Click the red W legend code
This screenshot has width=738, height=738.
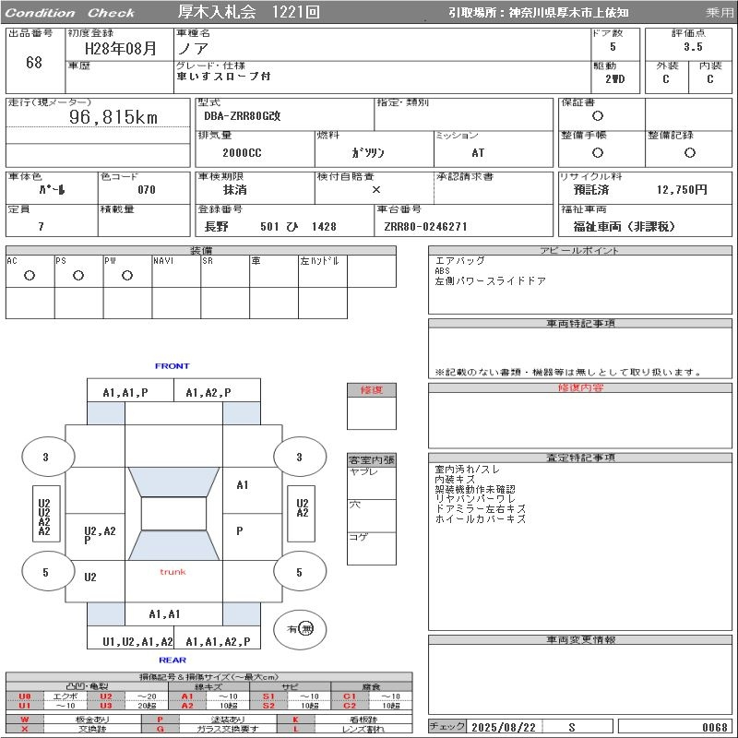pyautogui.click(x=25, y=720)
